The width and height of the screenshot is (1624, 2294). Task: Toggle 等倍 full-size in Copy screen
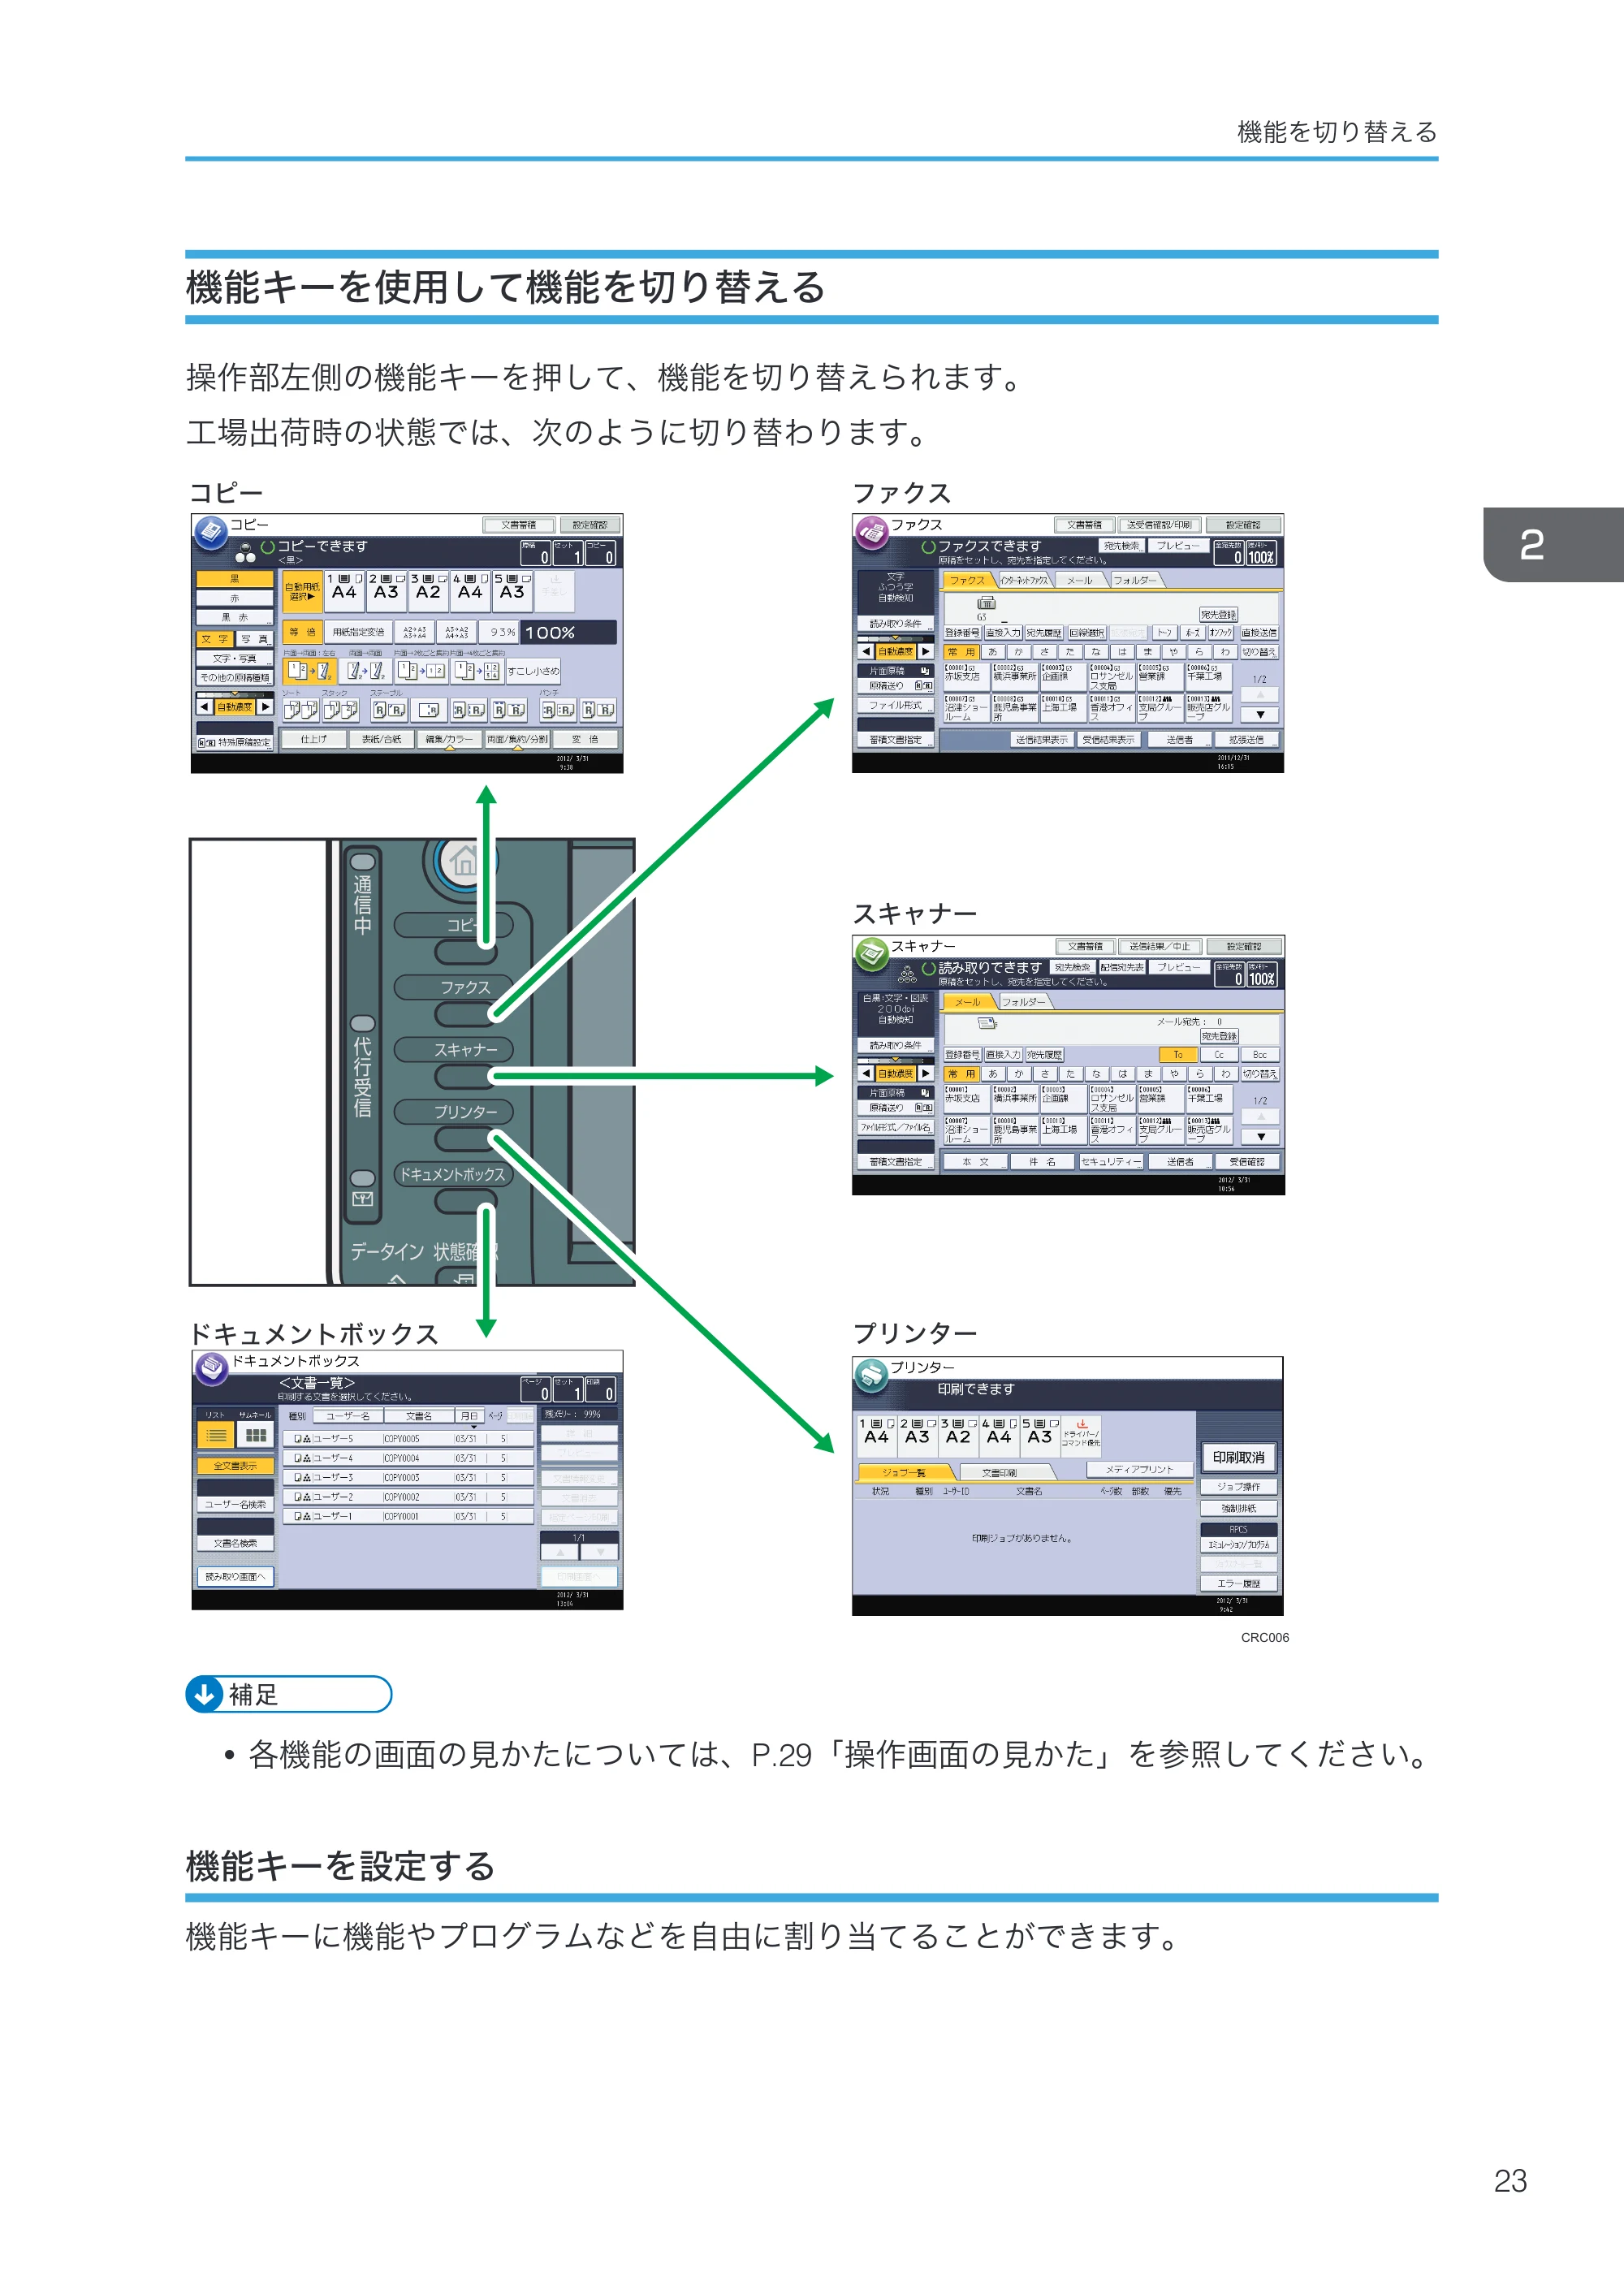point(302,632)
